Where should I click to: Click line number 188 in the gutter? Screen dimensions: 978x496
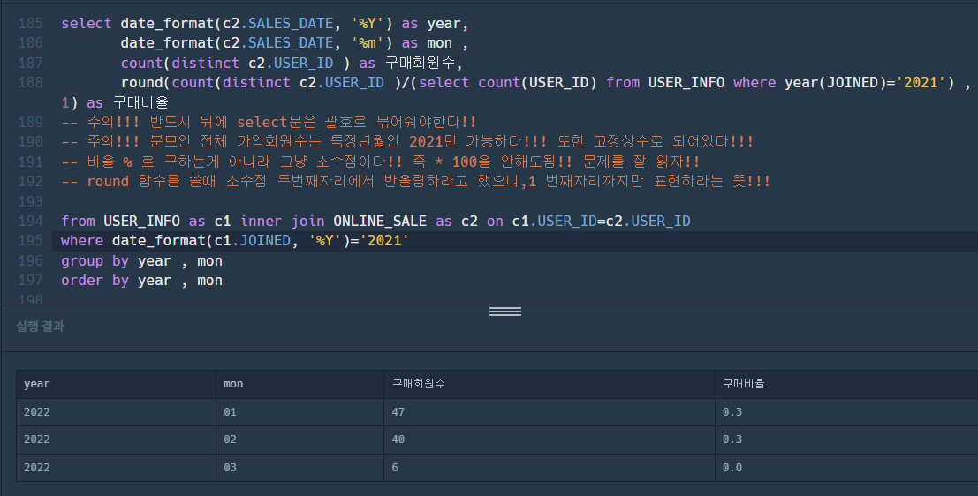point(31,83)
